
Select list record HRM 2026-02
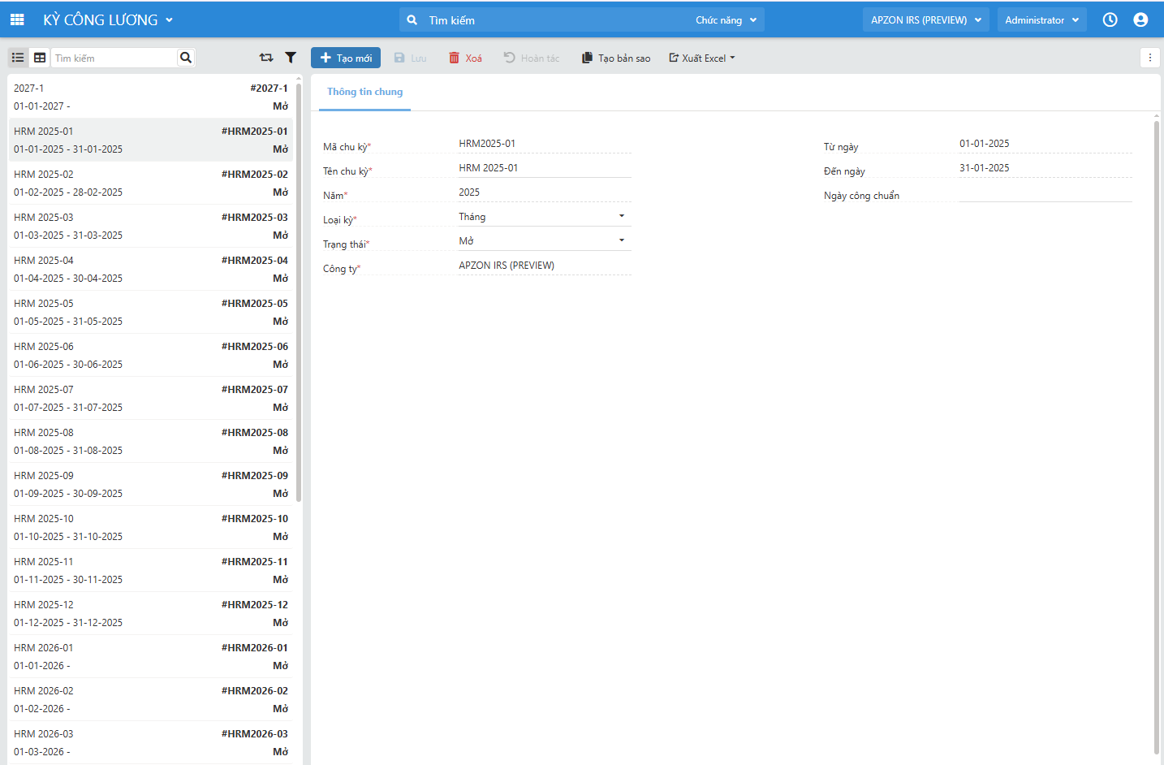pos(151,699)
